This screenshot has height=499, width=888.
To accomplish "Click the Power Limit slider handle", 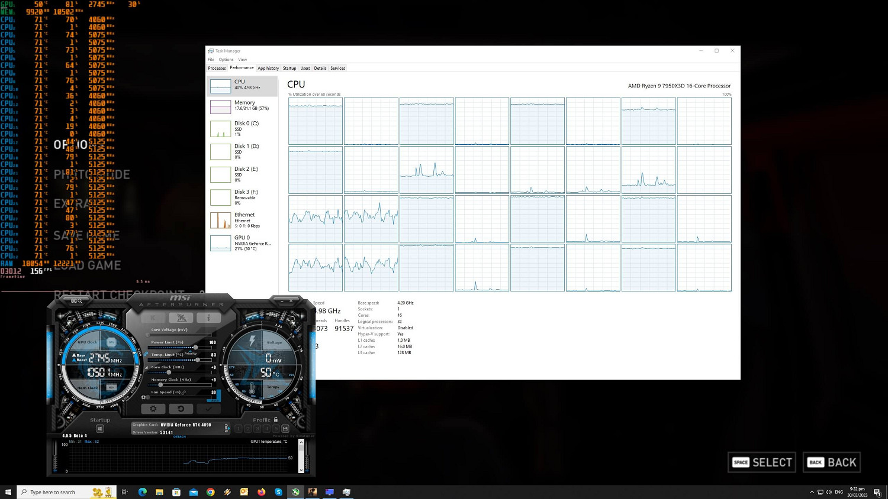I will (195, 347).
